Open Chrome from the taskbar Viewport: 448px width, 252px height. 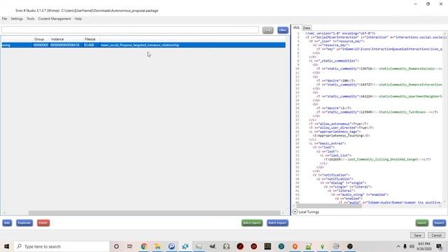pos(143,246)
